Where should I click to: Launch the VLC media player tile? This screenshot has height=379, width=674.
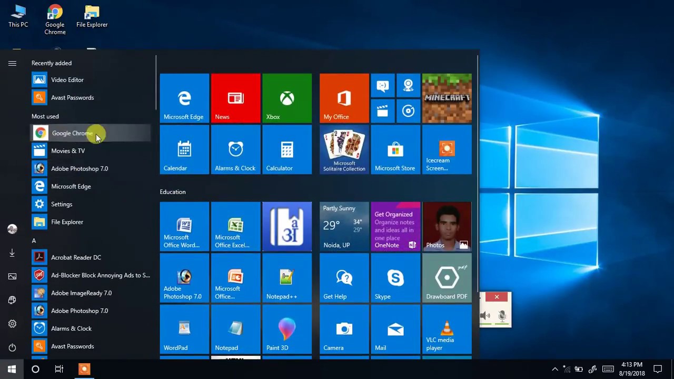click(x=447, y=329)
